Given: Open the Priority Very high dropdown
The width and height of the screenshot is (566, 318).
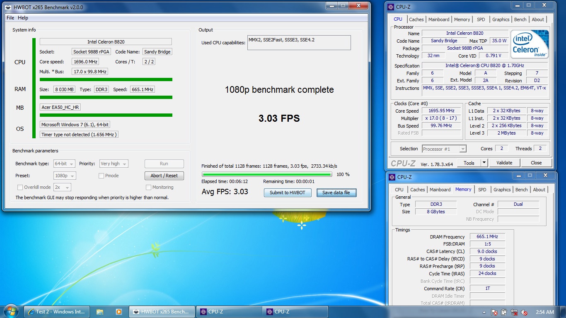Looking at the screenshot, I should (114, 164).
